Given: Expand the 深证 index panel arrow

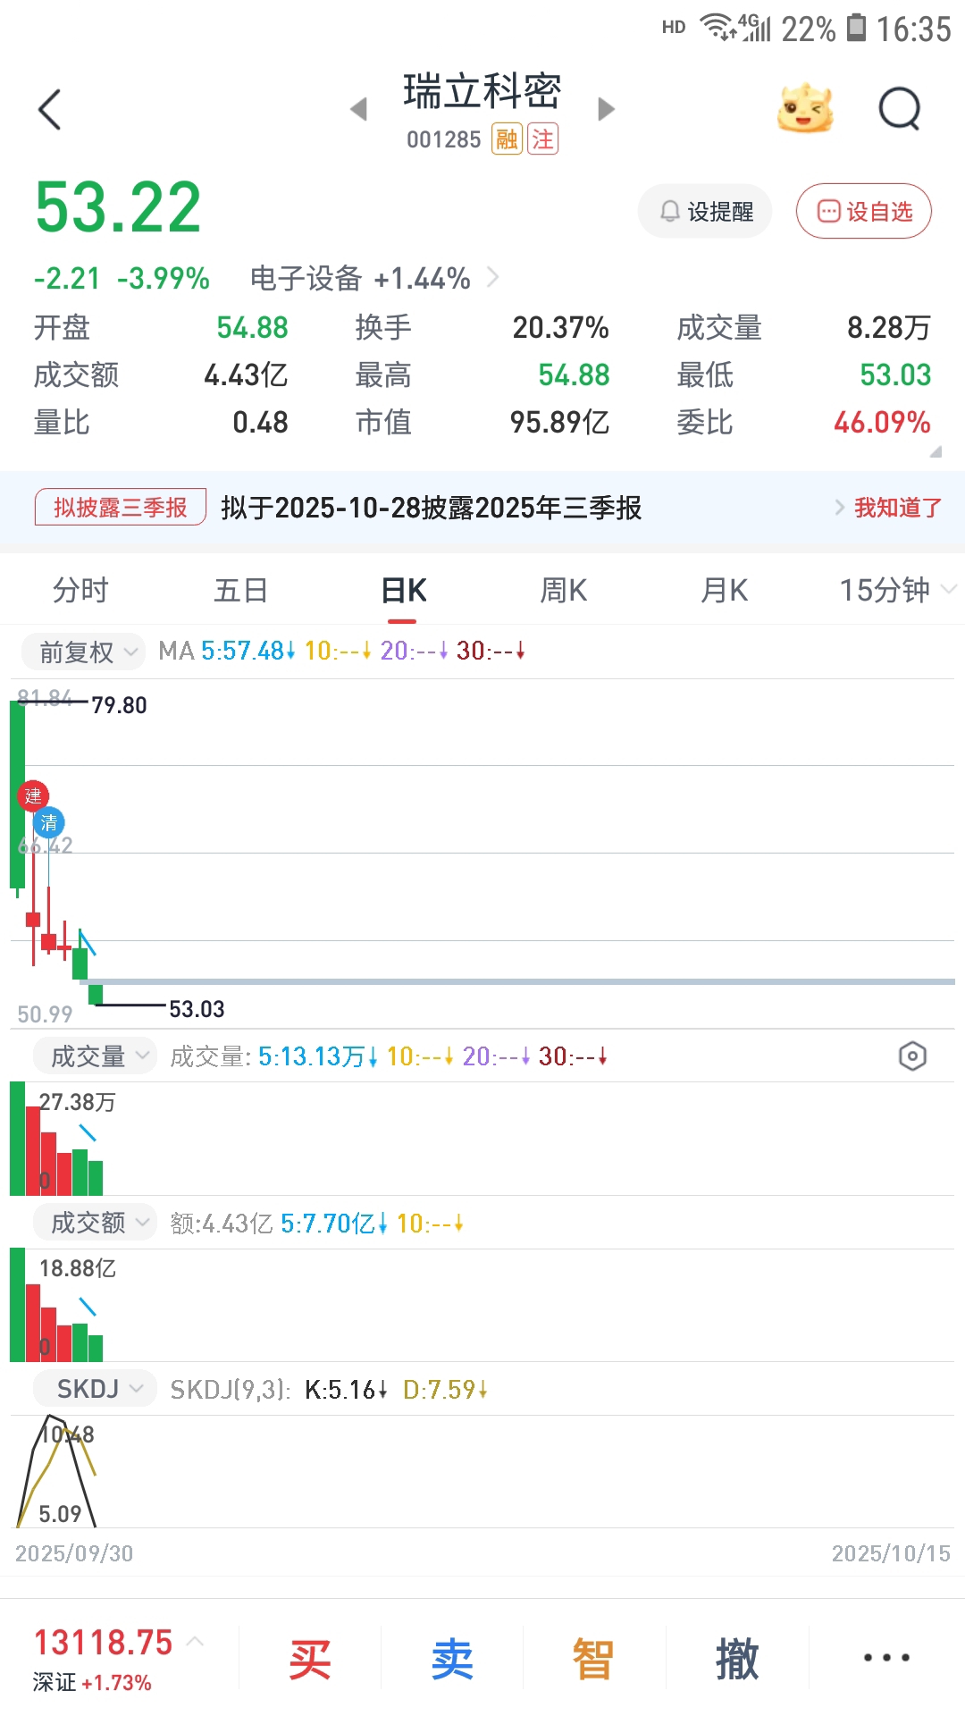Looking at the screenshot, I should pyautogui.click(x=195, y=1641).
